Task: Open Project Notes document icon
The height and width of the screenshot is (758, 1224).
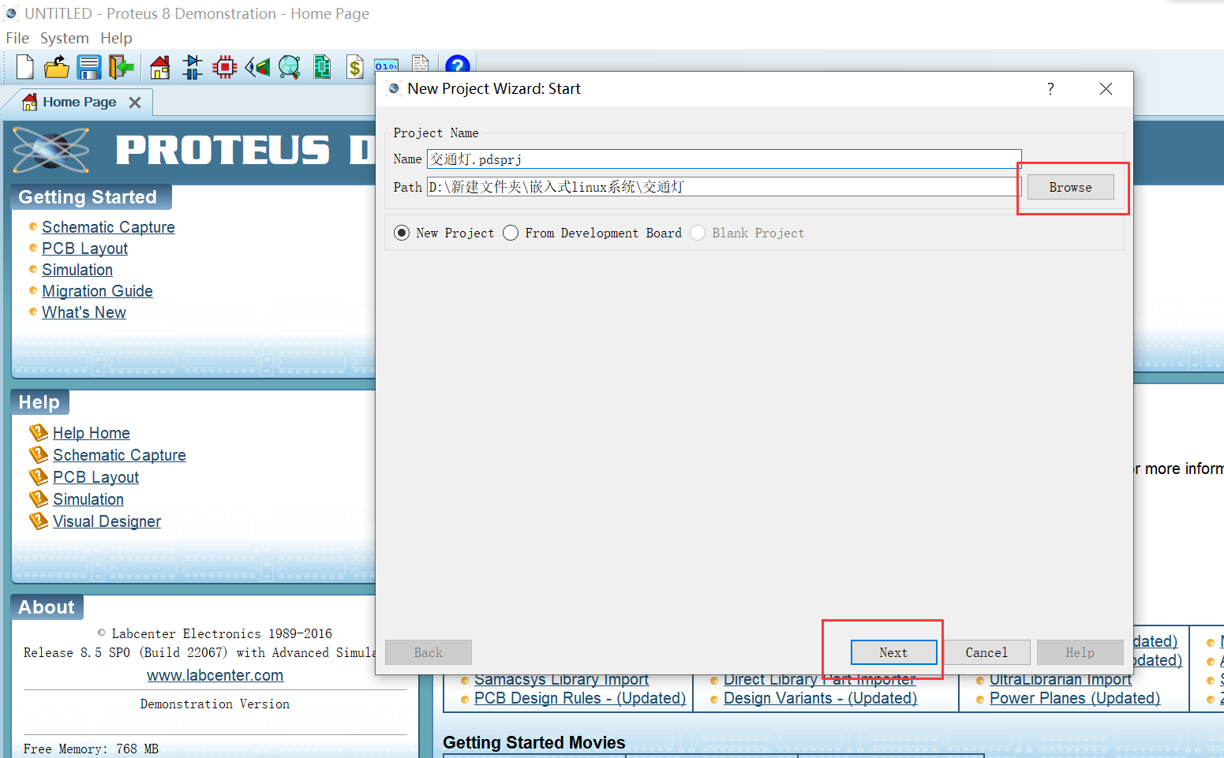Action: [421, 63]
